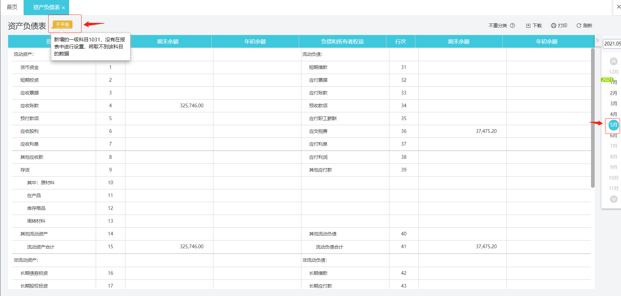This screenshot has height=296, width=621.
Task: Click the 长期应付款 row label
Action: (x=321, y=286)
